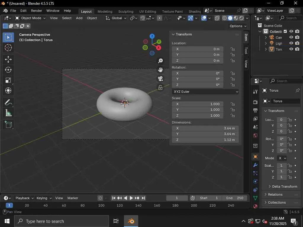Select the Measure tool
The image size is (303, 227).
[x=8, y=113]
